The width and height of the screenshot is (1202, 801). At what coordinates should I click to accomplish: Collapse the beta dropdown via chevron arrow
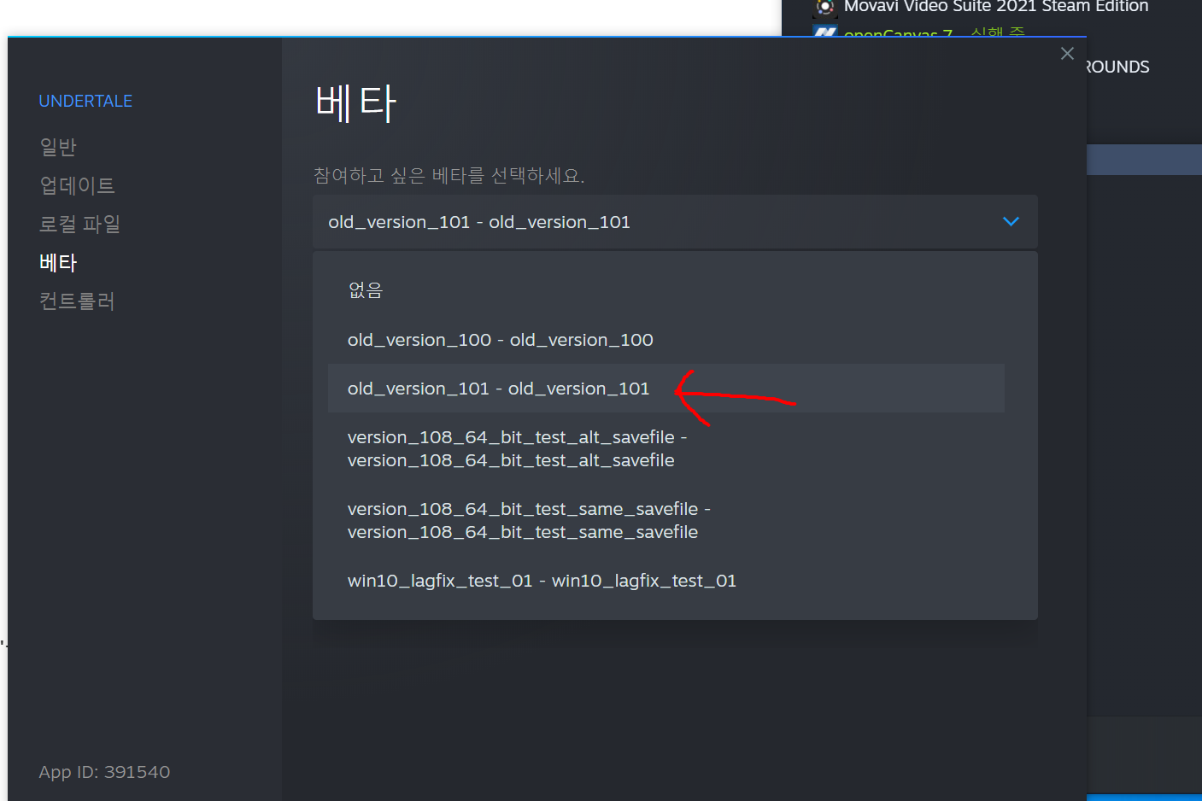1011,221
